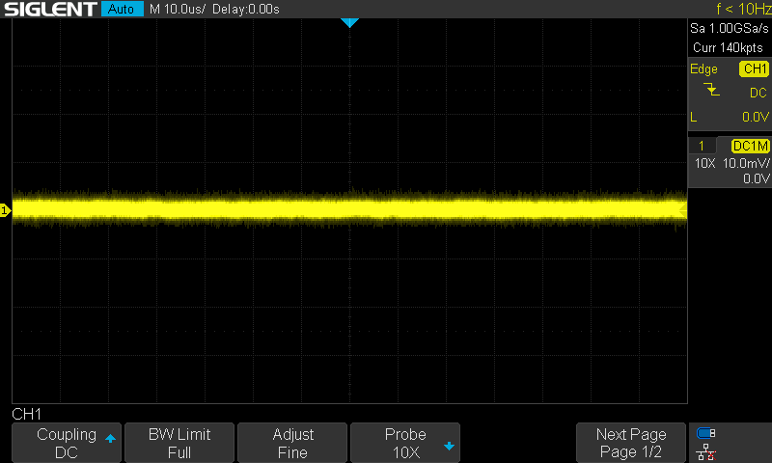
Task: Click the falling edge trigger slope icon
Action: tap(711, 90)
